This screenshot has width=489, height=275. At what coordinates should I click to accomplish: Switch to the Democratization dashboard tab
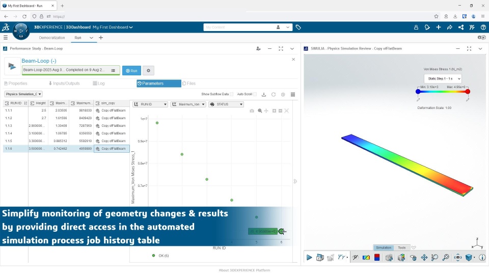point(52,38)
